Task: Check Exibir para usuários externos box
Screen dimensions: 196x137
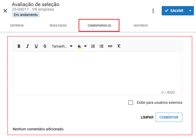Action: coord(131,103)
